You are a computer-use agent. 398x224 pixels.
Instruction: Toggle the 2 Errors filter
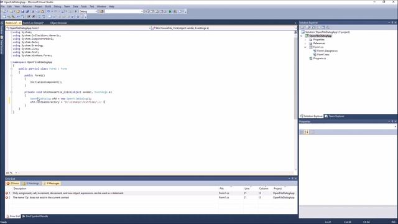[13, 184]
